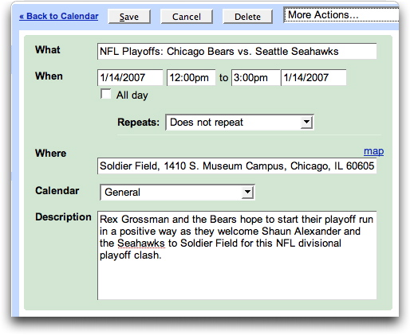The image size is (410, 335).
Task: Click the 3:00pm end time field
Action: click(256, 77)
